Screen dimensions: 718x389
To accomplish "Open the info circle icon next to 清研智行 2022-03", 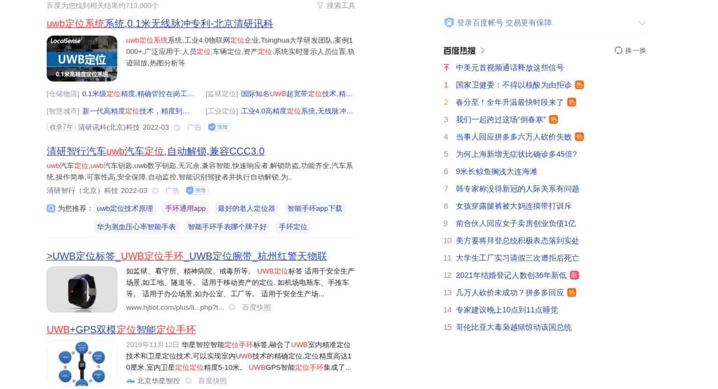I will [155, 191].
